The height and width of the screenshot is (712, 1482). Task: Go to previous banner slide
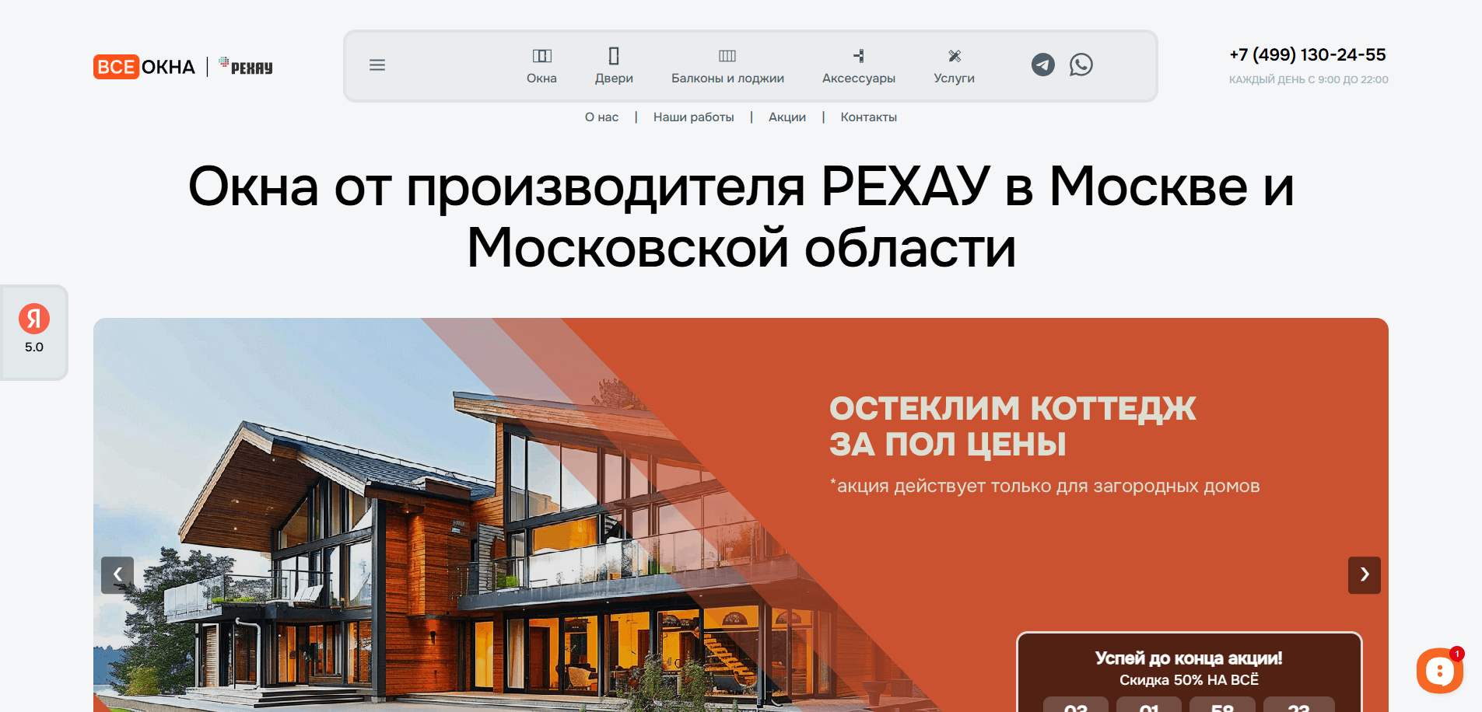tap(117, 575)
